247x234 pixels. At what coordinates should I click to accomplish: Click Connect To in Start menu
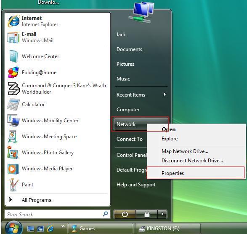click(130, 139)
